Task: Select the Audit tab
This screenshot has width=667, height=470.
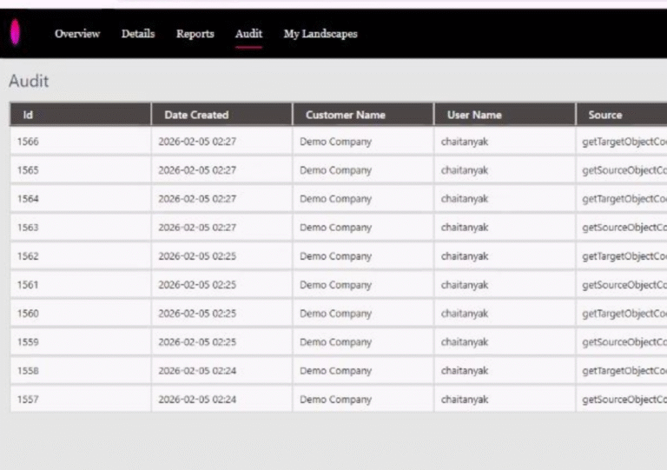Action: (248, 34)
